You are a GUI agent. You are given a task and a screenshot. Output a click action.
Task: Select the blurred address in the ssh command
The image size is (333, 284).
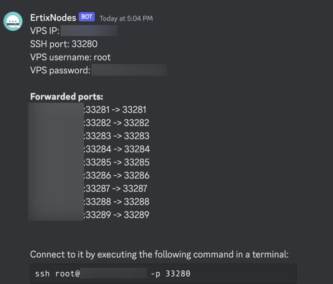click(x=114, y=273)
